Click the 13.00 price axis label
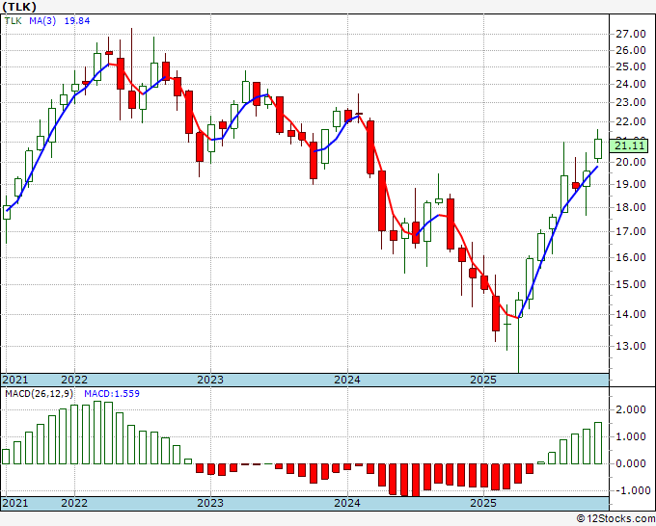Screen dimensions: 656x526 pyautogui.click(x=631, y=346)
